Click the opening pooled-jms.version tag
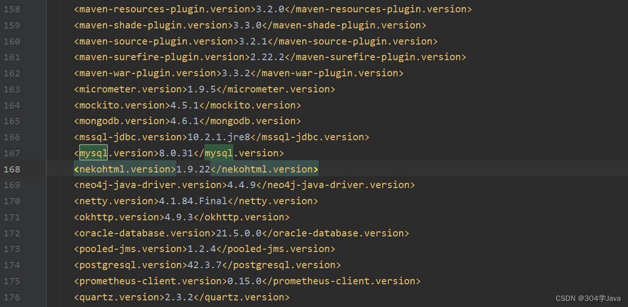Viewport: 628px width, 307px height. 131,249
